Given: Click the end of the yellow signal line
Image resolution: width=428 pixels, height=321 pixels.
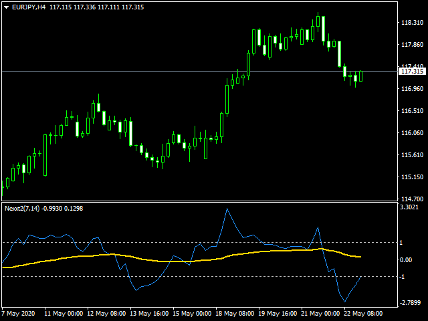Looking at the screenshot, I should [x=360, y=257].
